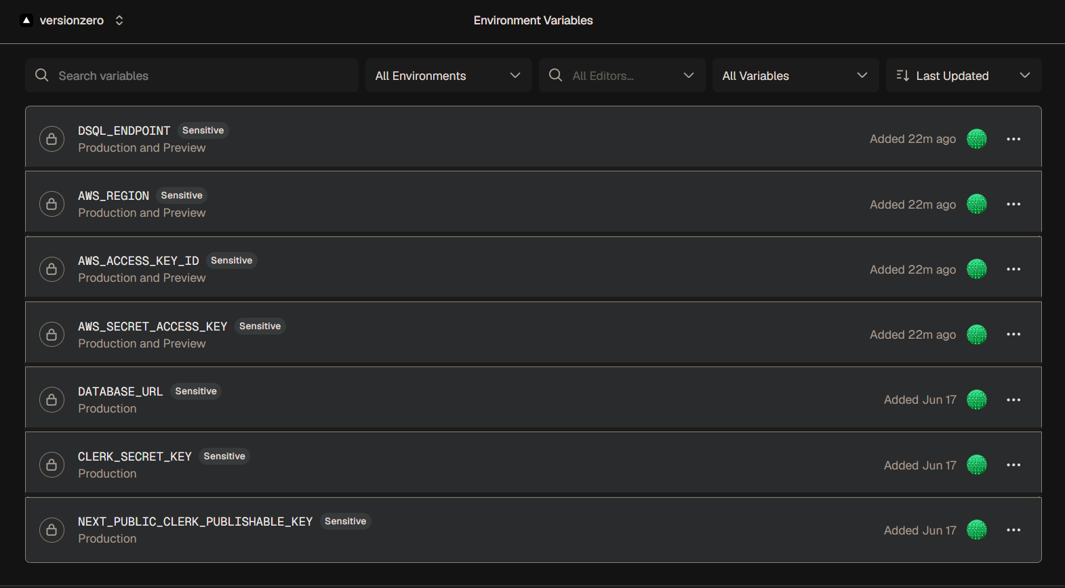This screenshot has width=1065, height=588.
Task: Focus the Search variables input field
Action: (192, 75)
